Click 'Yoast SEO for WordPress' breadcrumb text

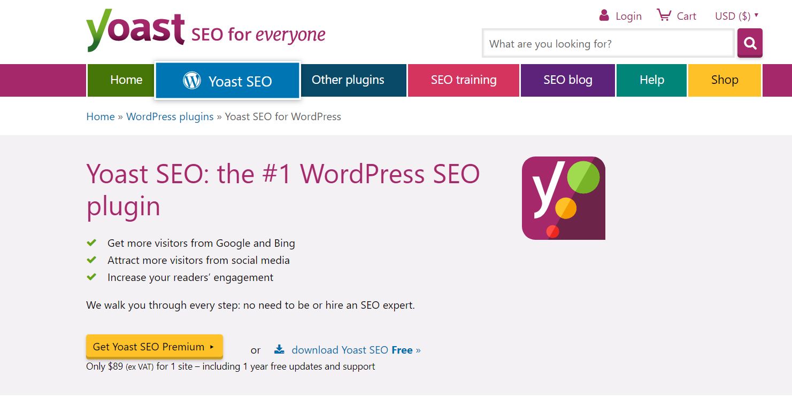tap(283, 116)
